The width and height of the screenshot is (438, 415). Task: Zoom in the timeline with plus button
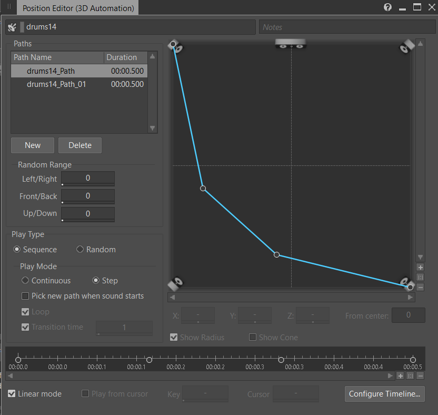pyautogui.click(x=400, y=376)
